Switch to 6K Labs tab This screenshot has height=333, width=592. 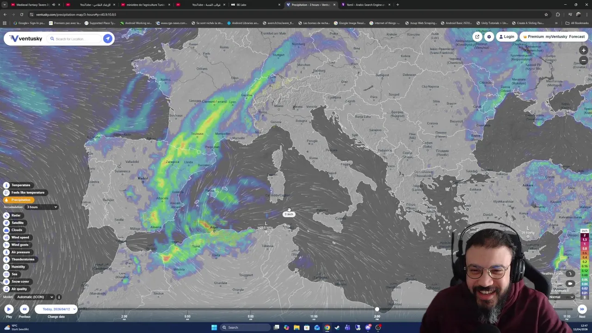pos(255,5)
